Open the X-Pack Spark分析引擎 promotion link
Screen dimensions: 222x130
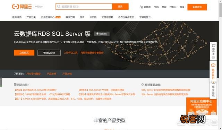point(63,99)
